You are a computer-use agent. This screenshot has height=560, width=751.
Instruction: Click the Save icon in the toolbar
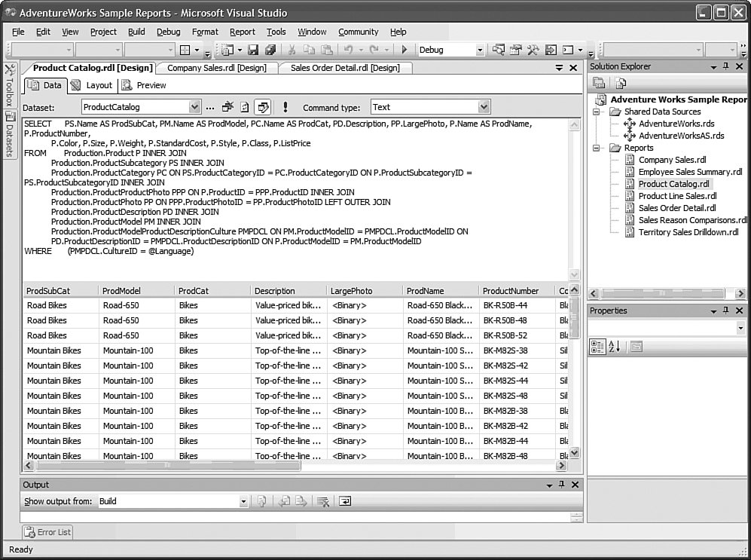[x=253, y=50]
